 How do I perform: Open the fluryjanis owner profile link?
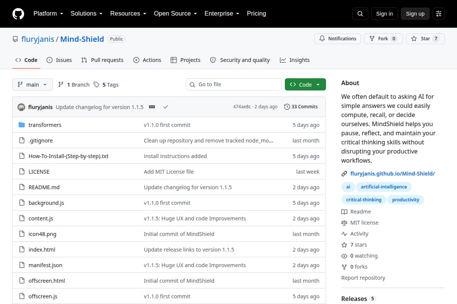pyautogui.click(x=37, y=39)
